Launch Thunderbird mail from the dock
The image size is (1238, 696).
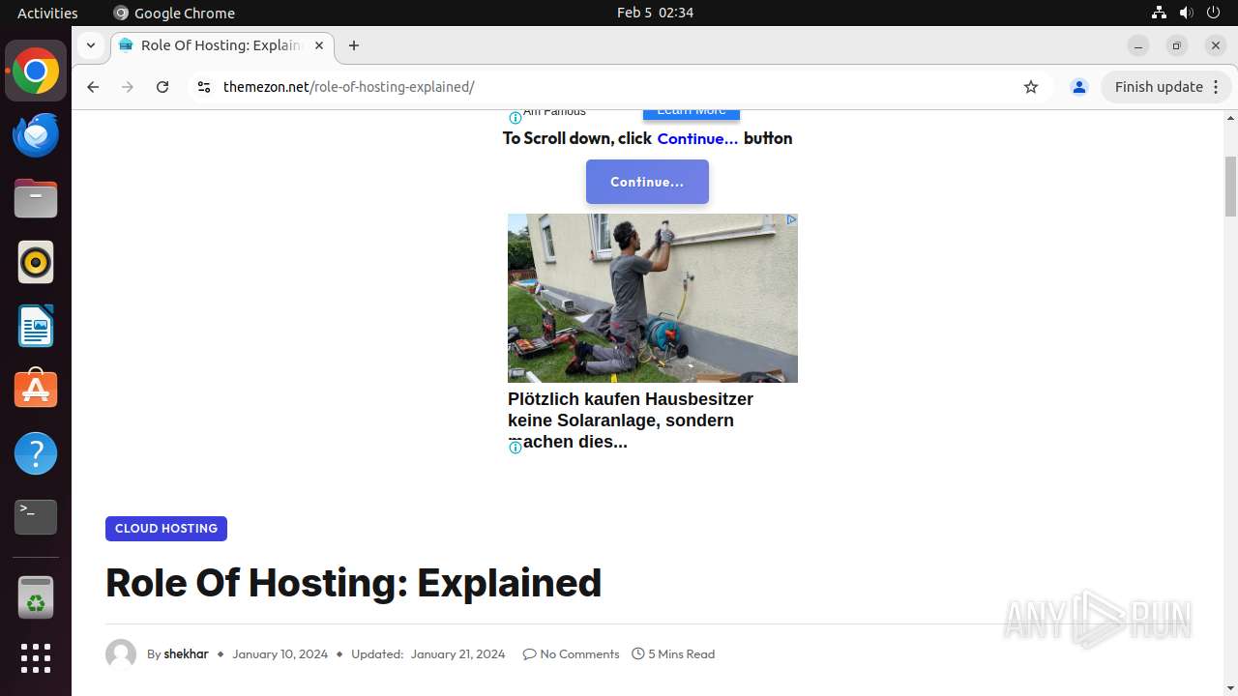(36, 135)
